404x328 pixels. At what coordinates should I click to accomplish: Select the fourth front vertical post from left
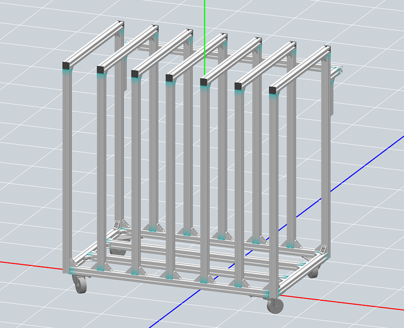170,177
